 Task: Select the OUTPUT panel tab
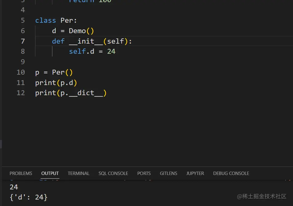coord(50,173)
